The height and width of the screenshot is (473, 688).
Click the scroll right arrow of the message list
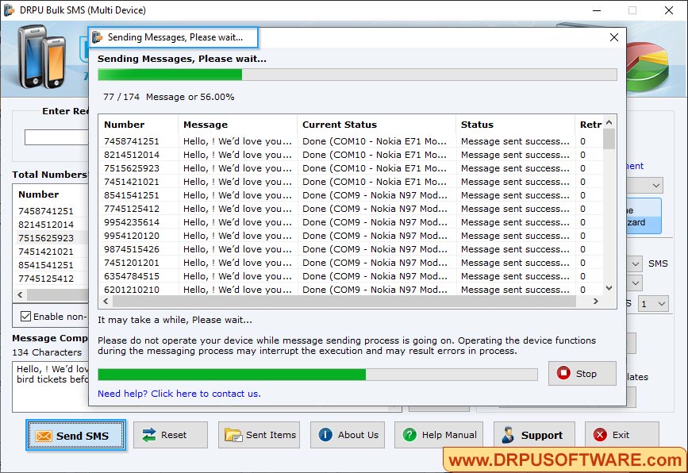click(x=595, y=301)
